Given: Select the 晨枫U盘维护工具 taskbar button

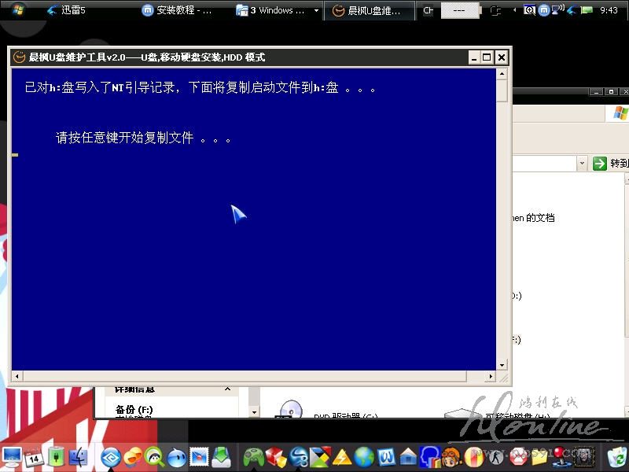Looking at the screenshot, I should coord(368,10).
